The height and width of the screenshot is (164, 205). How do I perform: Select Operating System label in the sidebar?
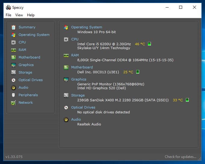tap(34, 35)
